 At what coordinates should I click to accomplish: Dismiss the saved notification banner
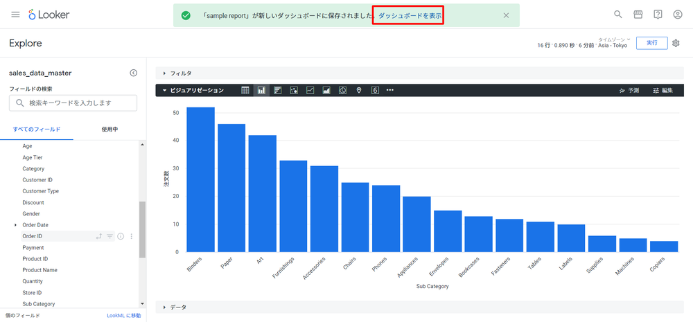[506, 15]
